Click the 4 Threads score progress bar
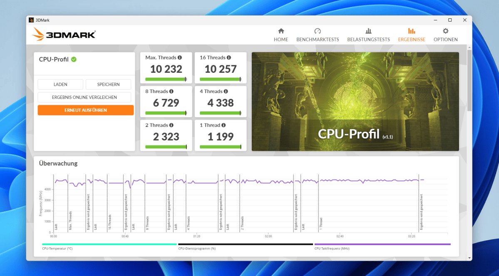The width and height of the screenshot is (499, 276). (x=220, y=113)
